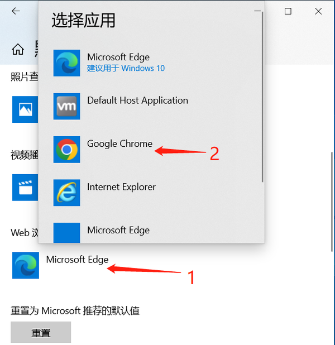Open the photo viewer default app icon
The width and height of the screenshot is (335, 345).
(25, 109)
